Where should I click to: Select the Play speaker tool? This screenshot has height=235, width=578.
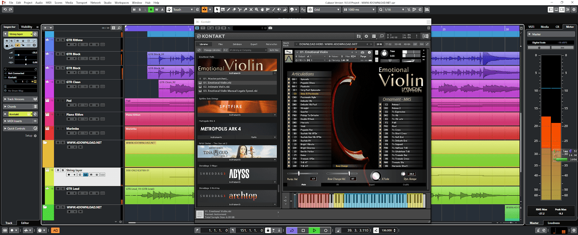(279, 9)
